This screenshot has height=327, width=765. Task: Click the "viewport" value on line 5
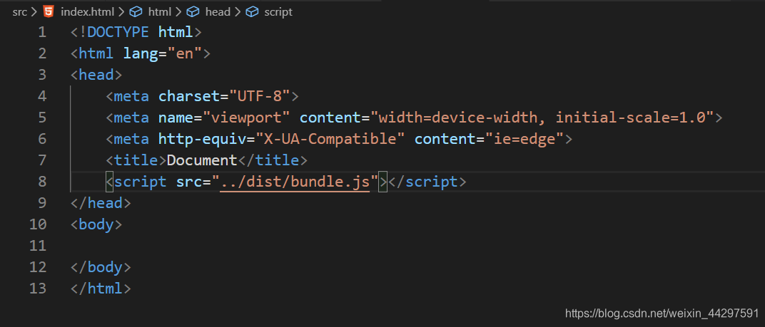pyautogui.click(x=247, y=118)
